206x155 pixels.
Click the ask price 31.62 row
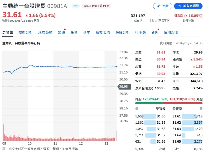[188, 123]
